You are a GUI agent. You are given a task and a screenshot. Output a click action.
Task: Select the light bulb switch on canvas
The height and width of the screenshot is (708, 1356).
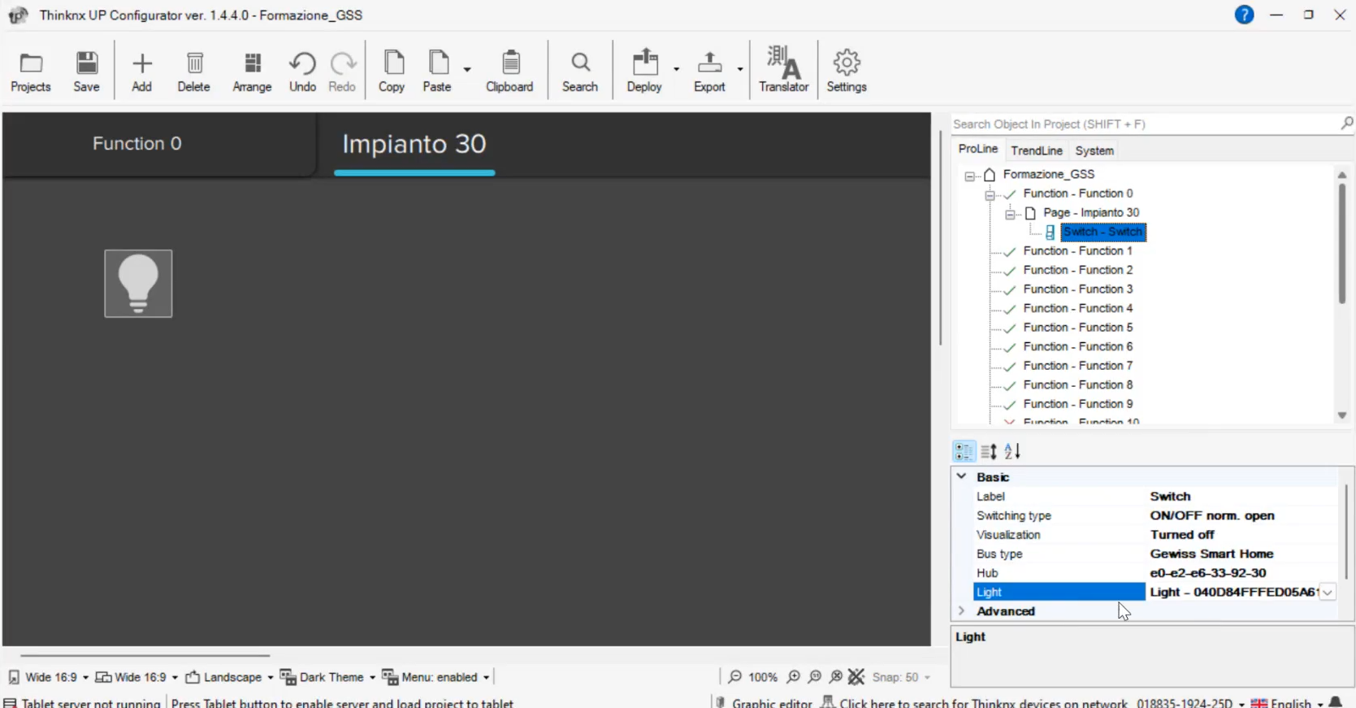pyautogui.click(x=138, y=284)
